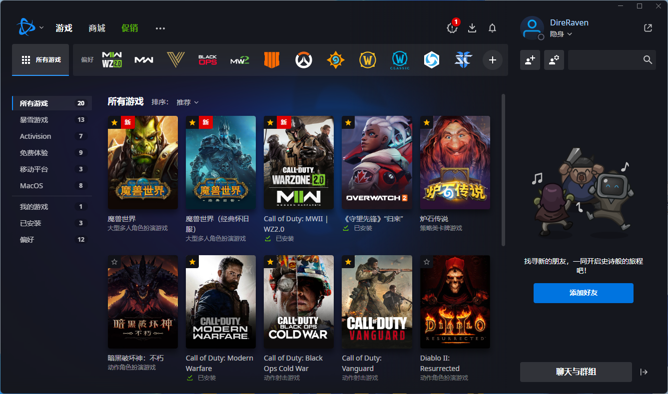
Task: Click the friends search input field
Action: tap(605, 60)
